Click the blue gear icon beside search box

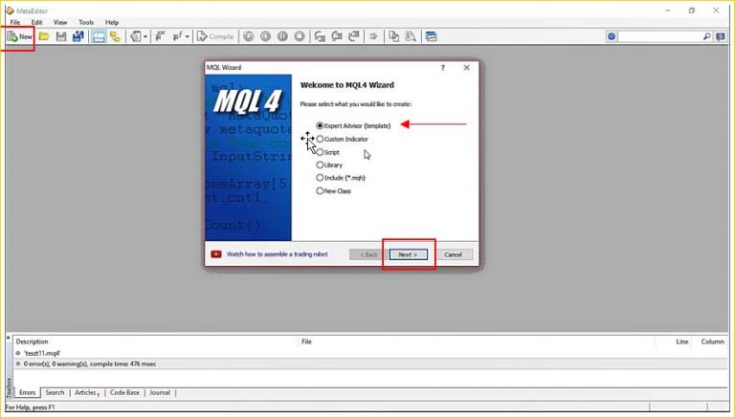coord(612,36)
